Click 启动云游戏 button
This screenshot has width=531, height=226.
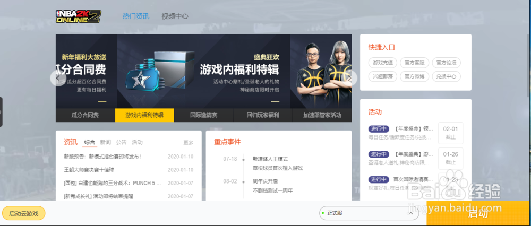(24, 213)
